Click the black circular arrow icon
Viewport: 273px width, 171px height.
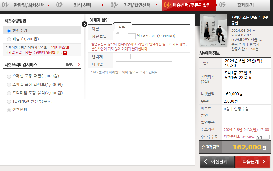[x=84, y=24]
